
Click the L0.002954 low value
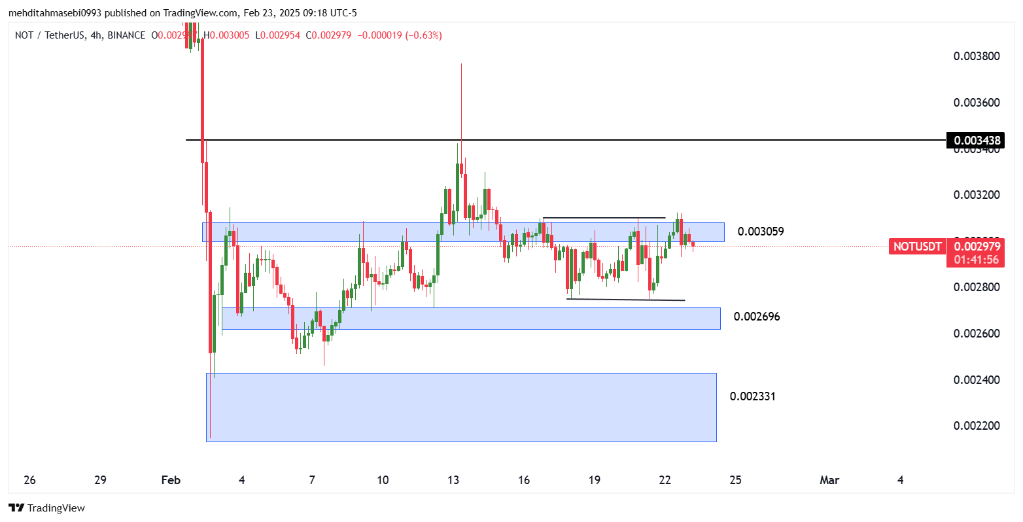277,35
